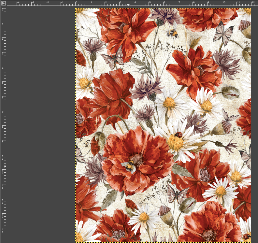The image size is (258, 243).
Task: Click the vertical ruler at the 0 mark
Action: pyautogui.click(x=3, y=9)
